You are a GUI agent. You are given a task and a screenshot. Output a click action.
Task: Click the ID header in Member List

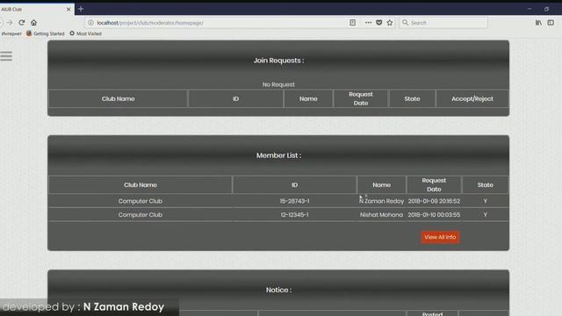294,185
